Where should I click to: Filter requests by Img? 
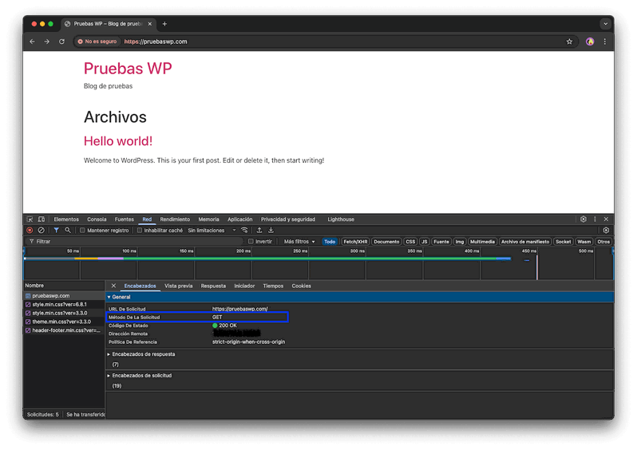click(x=459, y=242)
